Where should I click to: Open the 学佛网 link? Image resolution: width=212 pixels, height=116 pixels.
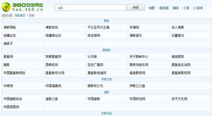(134, 27)
